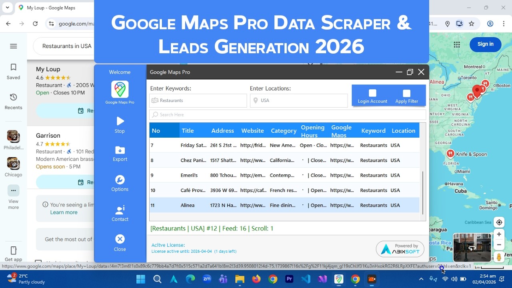Click the Street View pegman icon

[x=499, y=257]
